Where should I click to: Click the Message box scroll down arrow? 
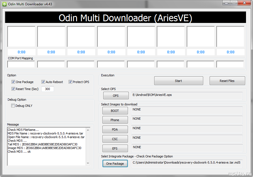[x=88, y=163]
